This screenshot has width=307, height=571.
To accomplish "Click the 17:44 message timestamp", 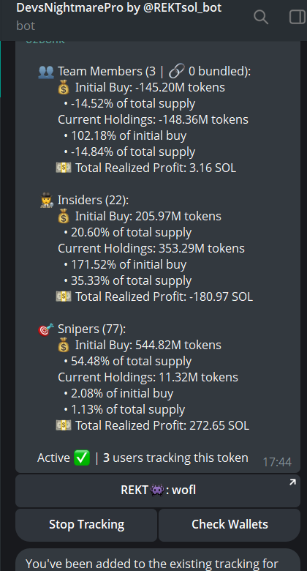I will [277, 462].
